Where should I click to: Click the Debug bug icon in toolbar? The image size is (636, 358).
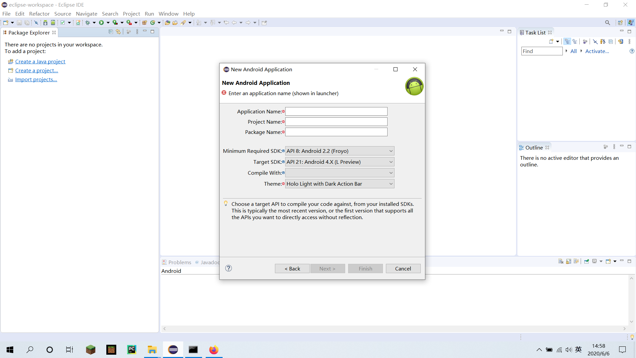87,23
